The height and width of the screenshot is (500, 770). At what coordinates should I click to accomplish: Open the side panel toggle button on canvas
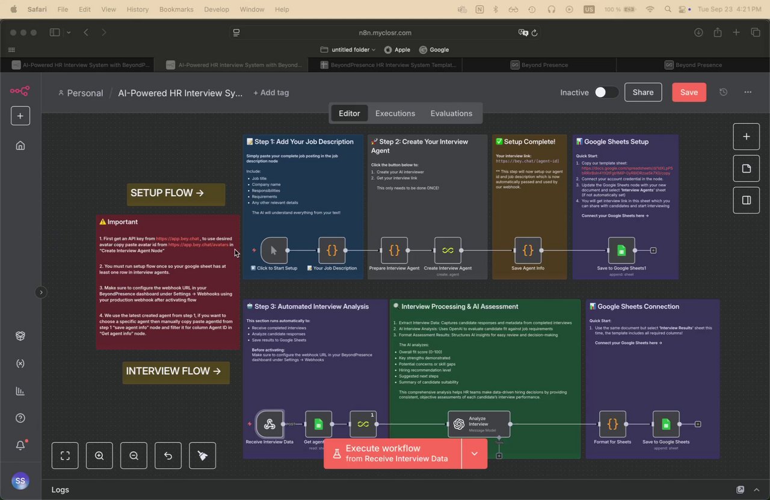coord(746,200)
